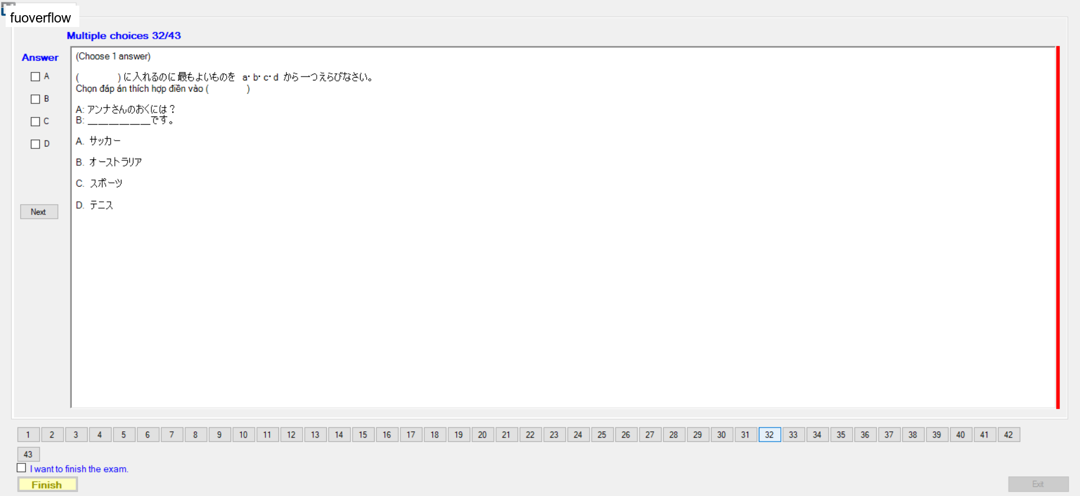The width and height of the screenshot is (1080, 496).
Task: Click the 'I want to finish the exam.' label
Action: coord(79,469)
